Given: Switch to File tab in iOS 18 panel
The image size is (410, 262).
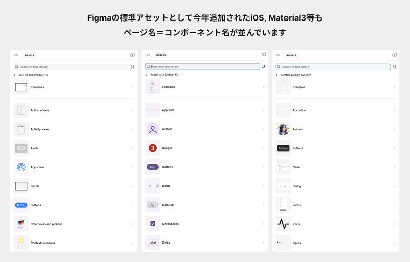Looking at the screenshot, I should click(16, 55).
